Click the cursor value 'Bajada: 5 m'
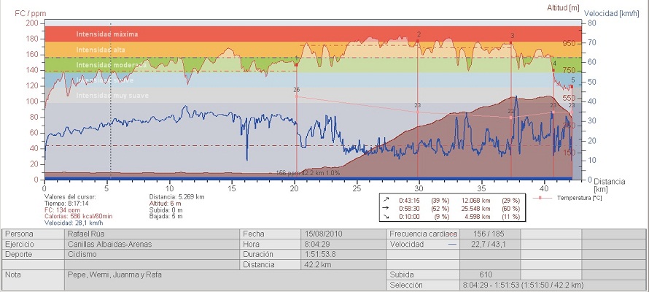This screenshot has height=292, width=649. (166, 216)
